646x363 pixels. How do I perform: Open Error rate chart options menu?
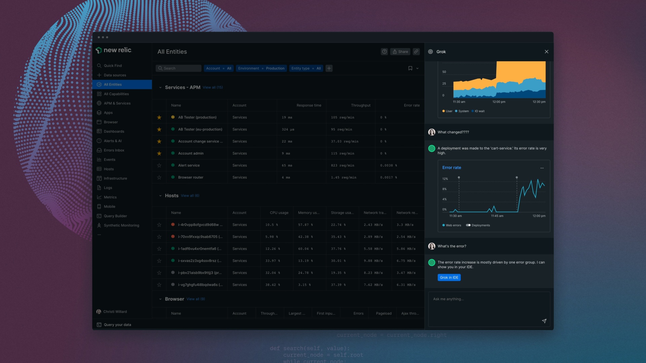(x=542, y=168)
